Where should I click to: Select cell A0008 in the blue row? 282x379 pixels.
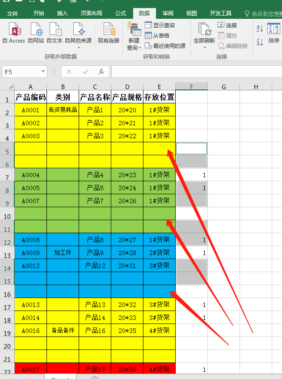point(30,240)
